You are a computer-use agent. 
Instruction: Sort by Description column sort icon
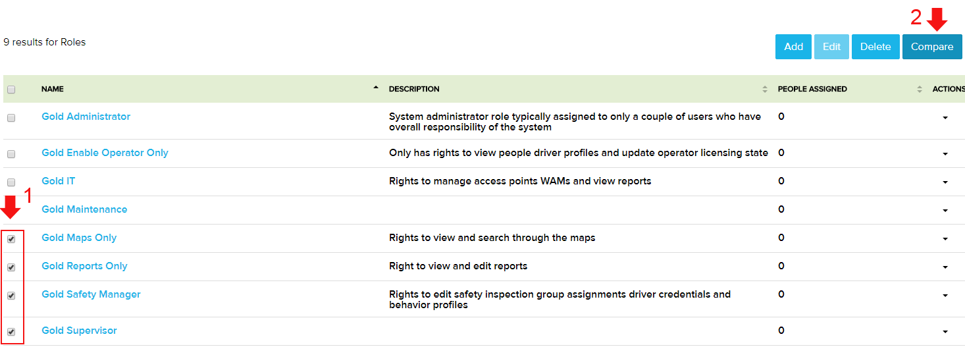coord(764,89)
